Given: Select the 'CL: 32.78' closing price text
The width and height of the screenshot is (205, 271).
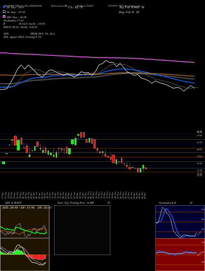Looking at the screenshot, I should point(75,7).
